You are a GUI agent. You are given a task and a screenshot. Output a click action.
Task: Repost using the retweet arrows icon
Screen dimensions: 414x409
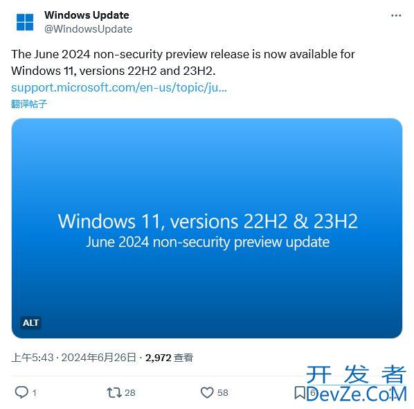[x=114, y=392]
